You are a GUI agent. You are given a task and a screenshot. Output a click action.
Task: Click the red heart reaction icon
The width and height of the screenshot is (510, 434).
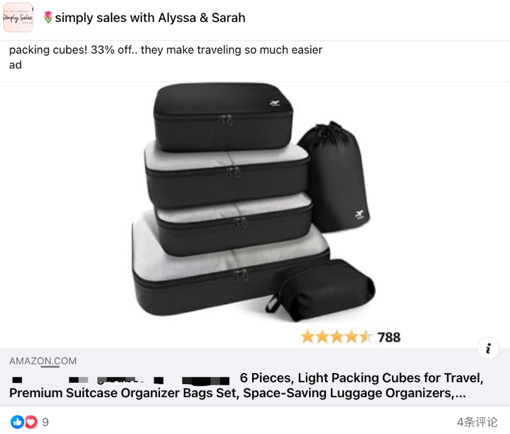click(x=30, y=422)
